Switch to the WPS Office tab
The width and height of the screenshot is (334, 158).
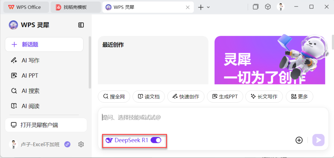tap(26, 7)
